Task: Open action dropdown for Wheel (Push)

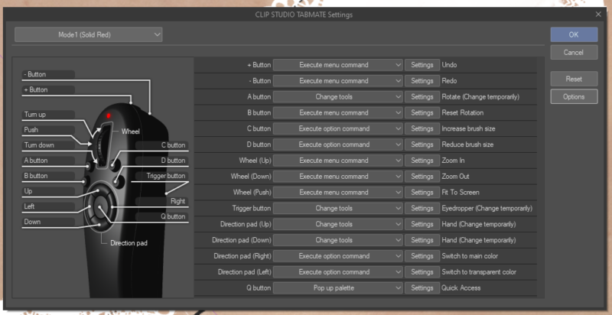Action: pos(337,193)
